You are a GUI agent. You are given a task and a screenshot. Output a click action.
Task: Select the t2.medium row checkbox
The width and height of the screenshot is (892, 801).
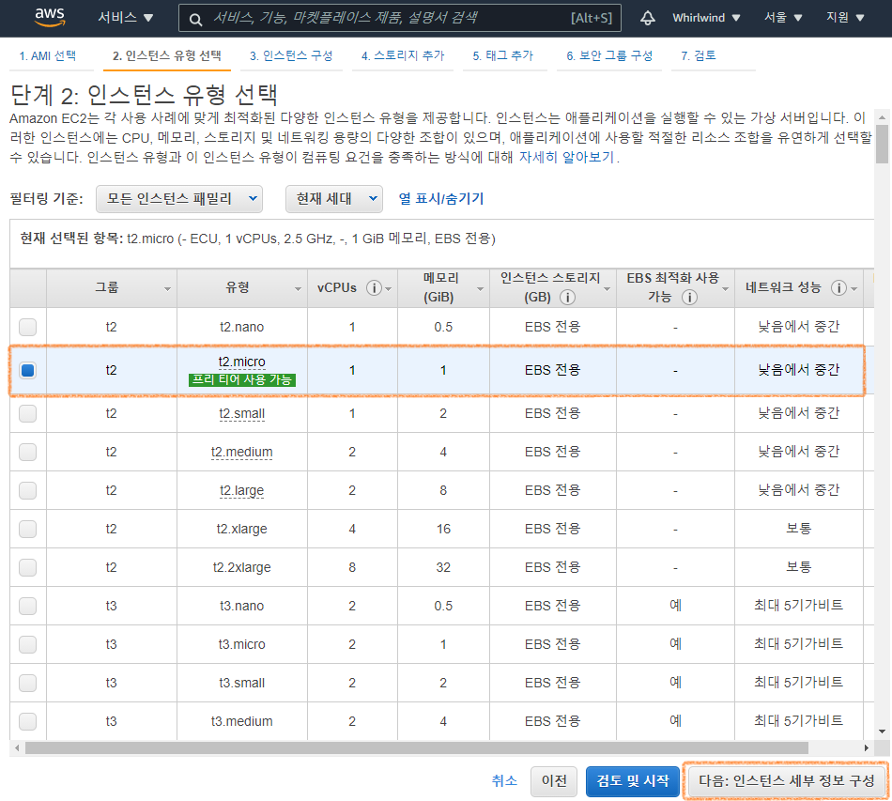28,453
